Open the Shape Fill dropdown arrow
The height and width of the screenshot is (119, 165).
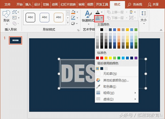click(77, 12)
